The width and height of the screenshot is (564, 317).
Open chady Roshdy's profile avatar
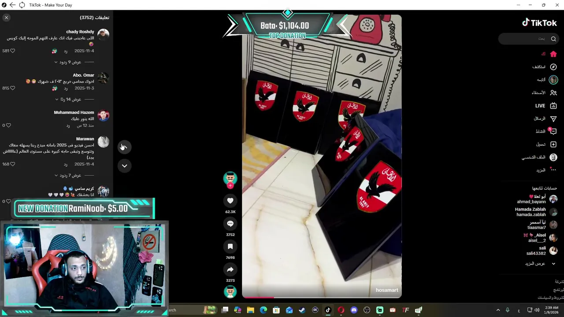pos(103,34)
